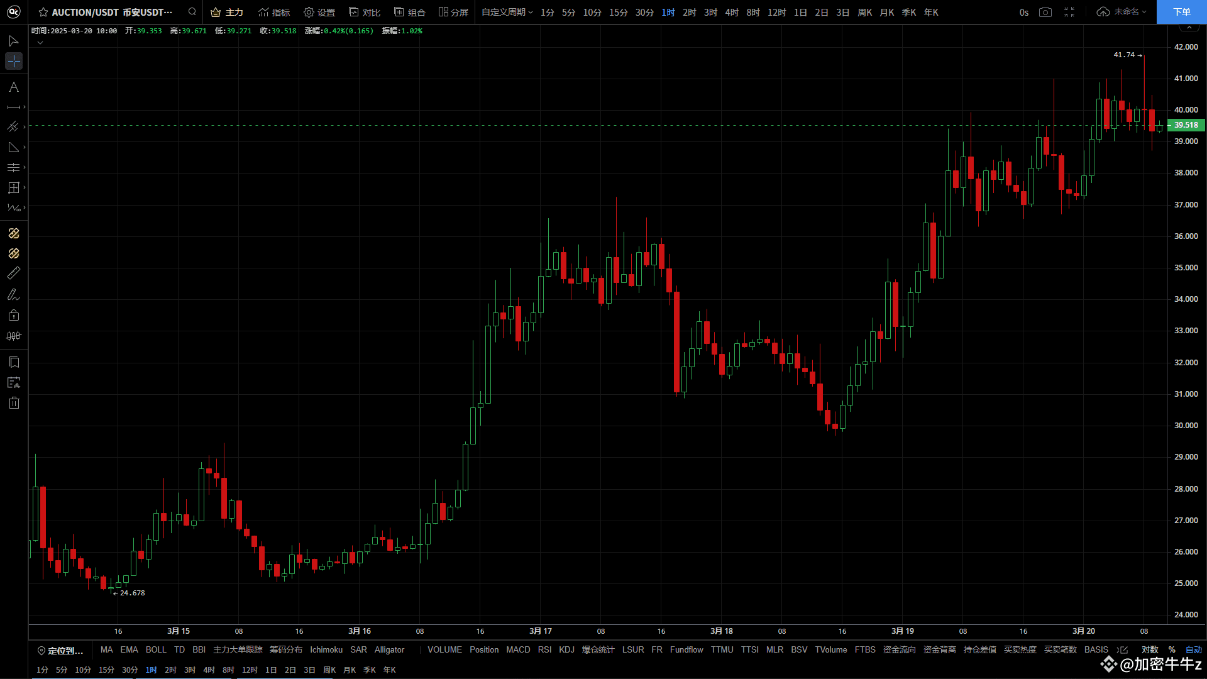Click the search magnifier icon
Viewport: 1207px width, 679px height.
click(x=192, y=11)
